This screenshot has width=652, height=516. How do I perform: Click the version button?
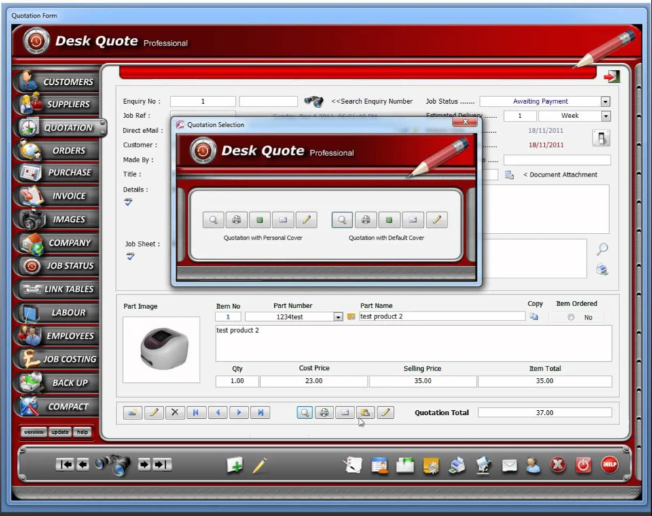33,432
